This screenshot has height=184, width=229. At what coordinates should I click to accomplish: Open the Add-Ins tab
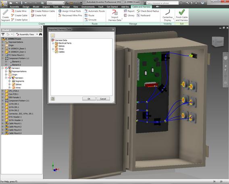point(125,7)
